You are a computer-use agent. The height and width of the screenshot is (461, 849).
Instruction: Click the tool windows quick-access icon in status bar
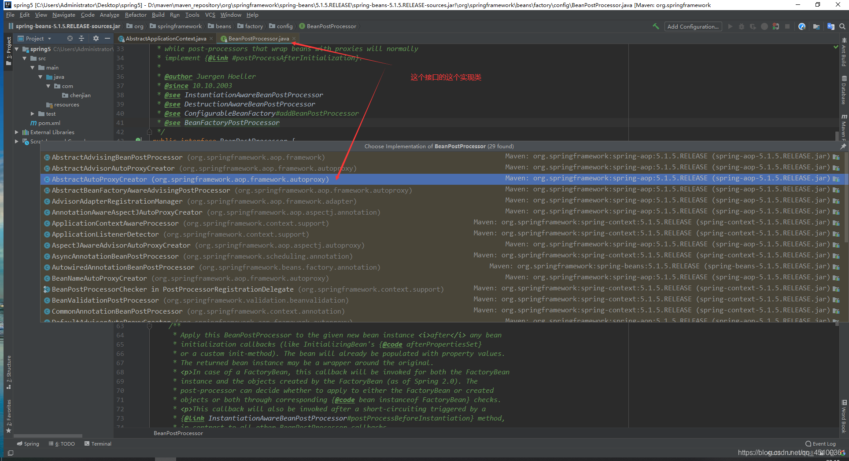pyautogui.click(x=11, y=453)
